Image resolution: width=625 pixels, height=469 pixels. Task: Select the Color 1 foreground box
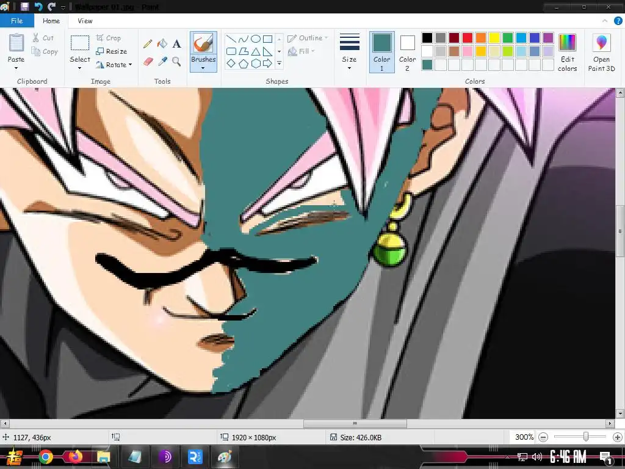tap(381, 53)
